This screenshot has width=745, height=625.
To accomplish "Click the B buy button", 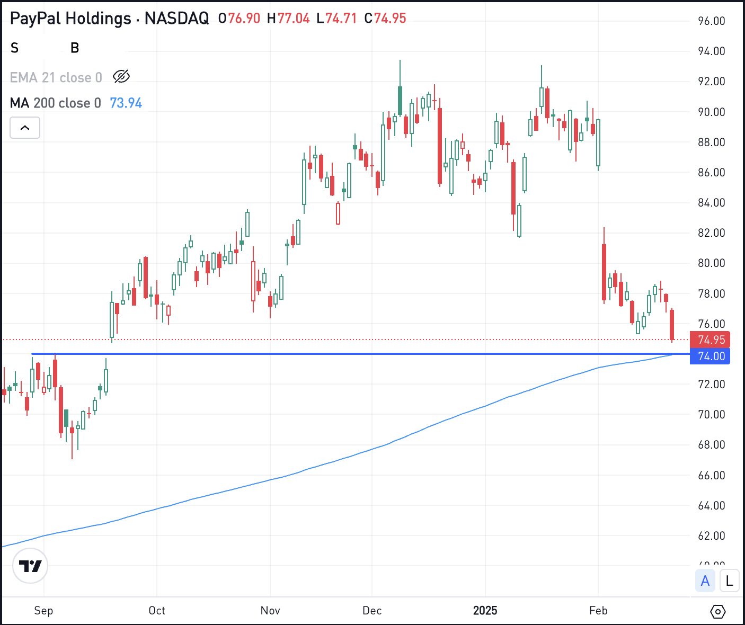I will click(75, 48).
